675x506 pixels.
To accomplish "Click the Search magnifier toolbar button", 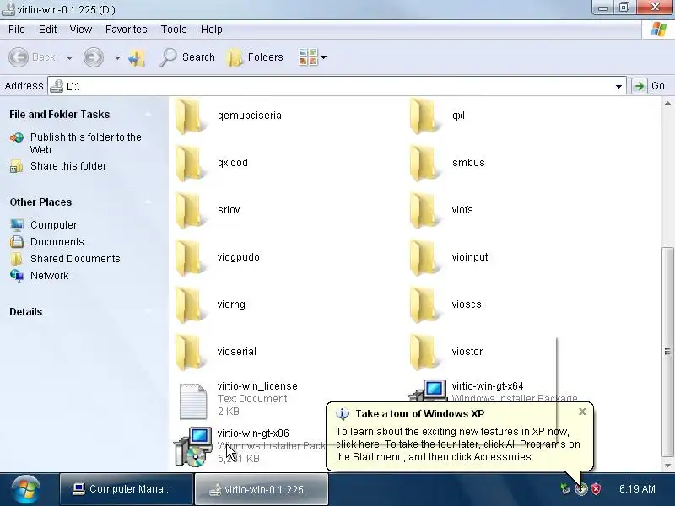I will 187,57.
